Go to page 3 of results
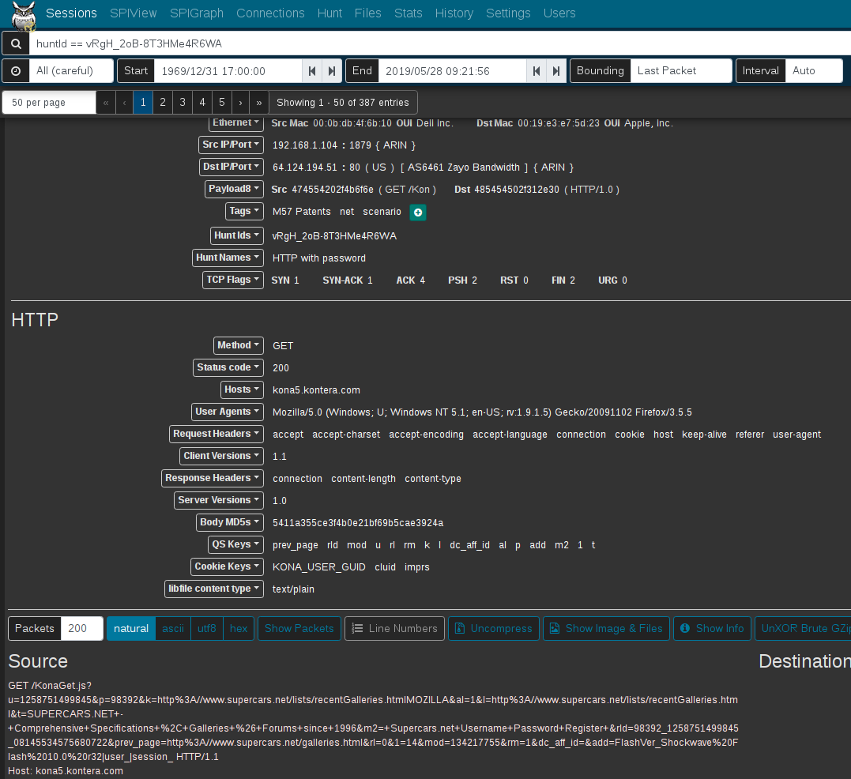Screen dimensions: 851x779 182,103
